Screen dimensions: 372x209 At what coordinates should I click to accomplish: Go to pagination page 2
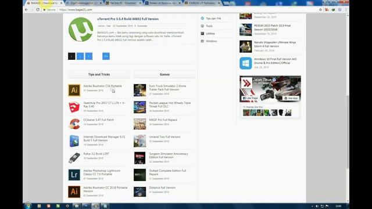80,56
